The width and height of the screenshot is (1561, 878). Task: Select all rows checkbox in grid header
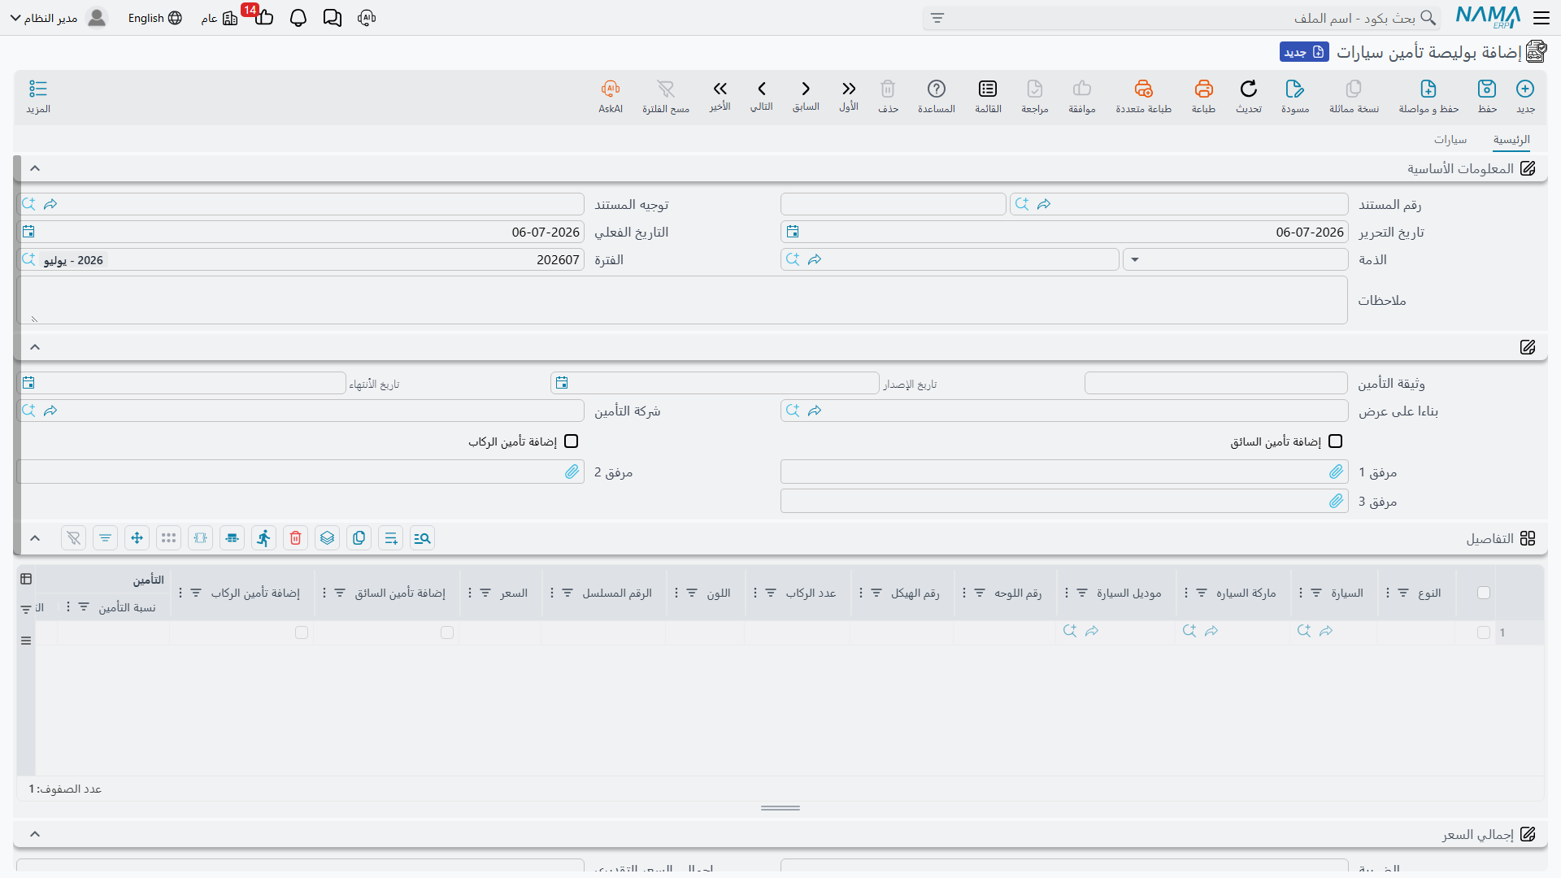click(x=1484, y=593)
